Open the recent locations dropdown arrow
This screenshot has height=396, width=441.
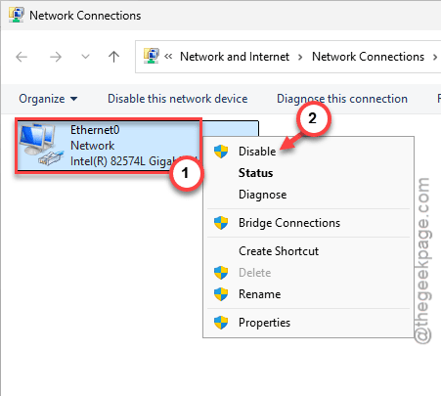(x=85, y=57)
